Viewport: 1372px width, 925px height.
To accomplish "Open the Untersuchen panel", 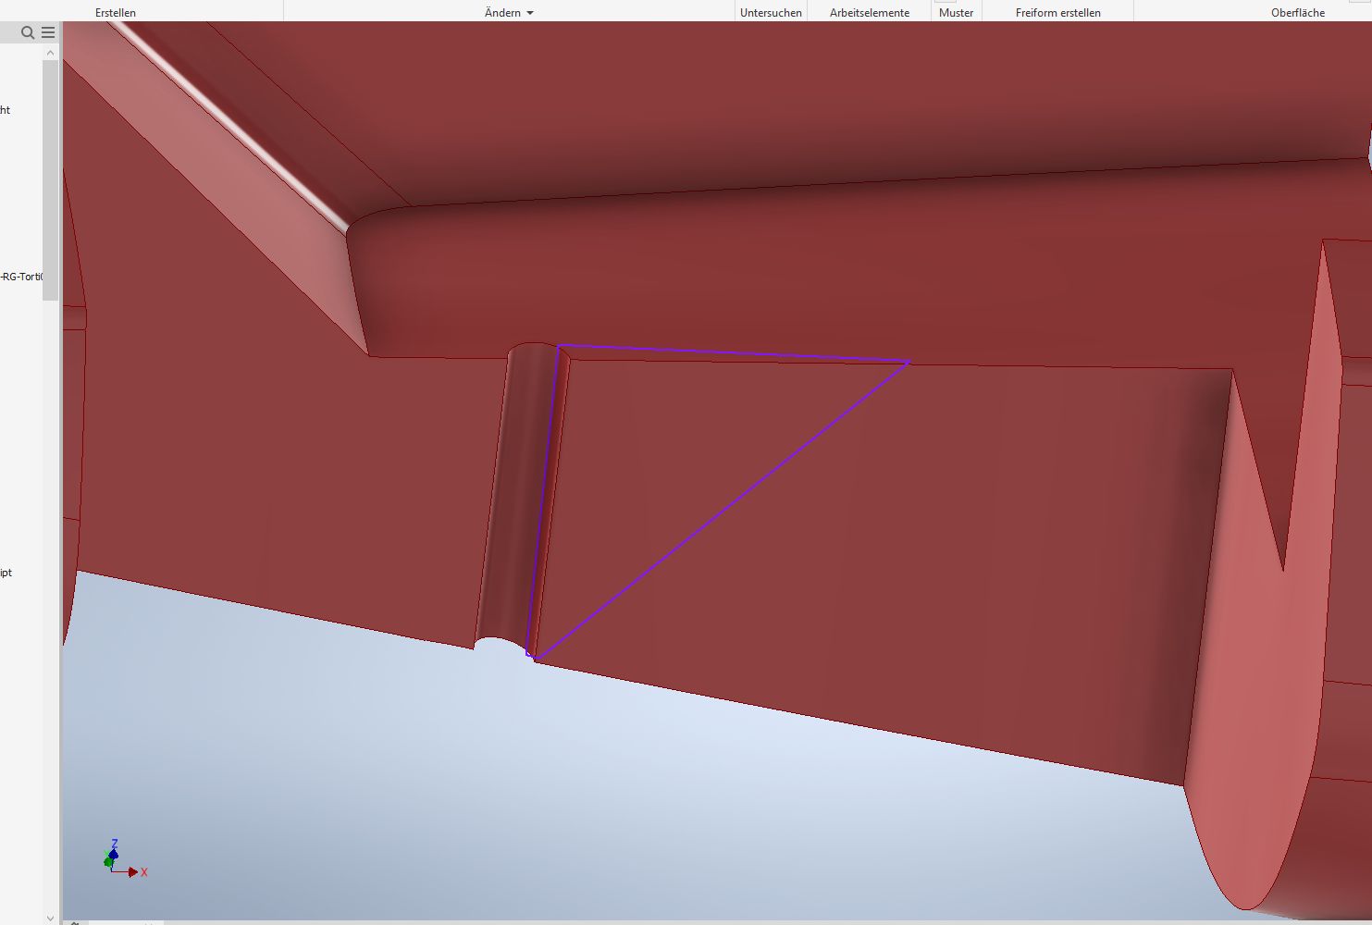I will pyautogui.click(x=771, y=13).
